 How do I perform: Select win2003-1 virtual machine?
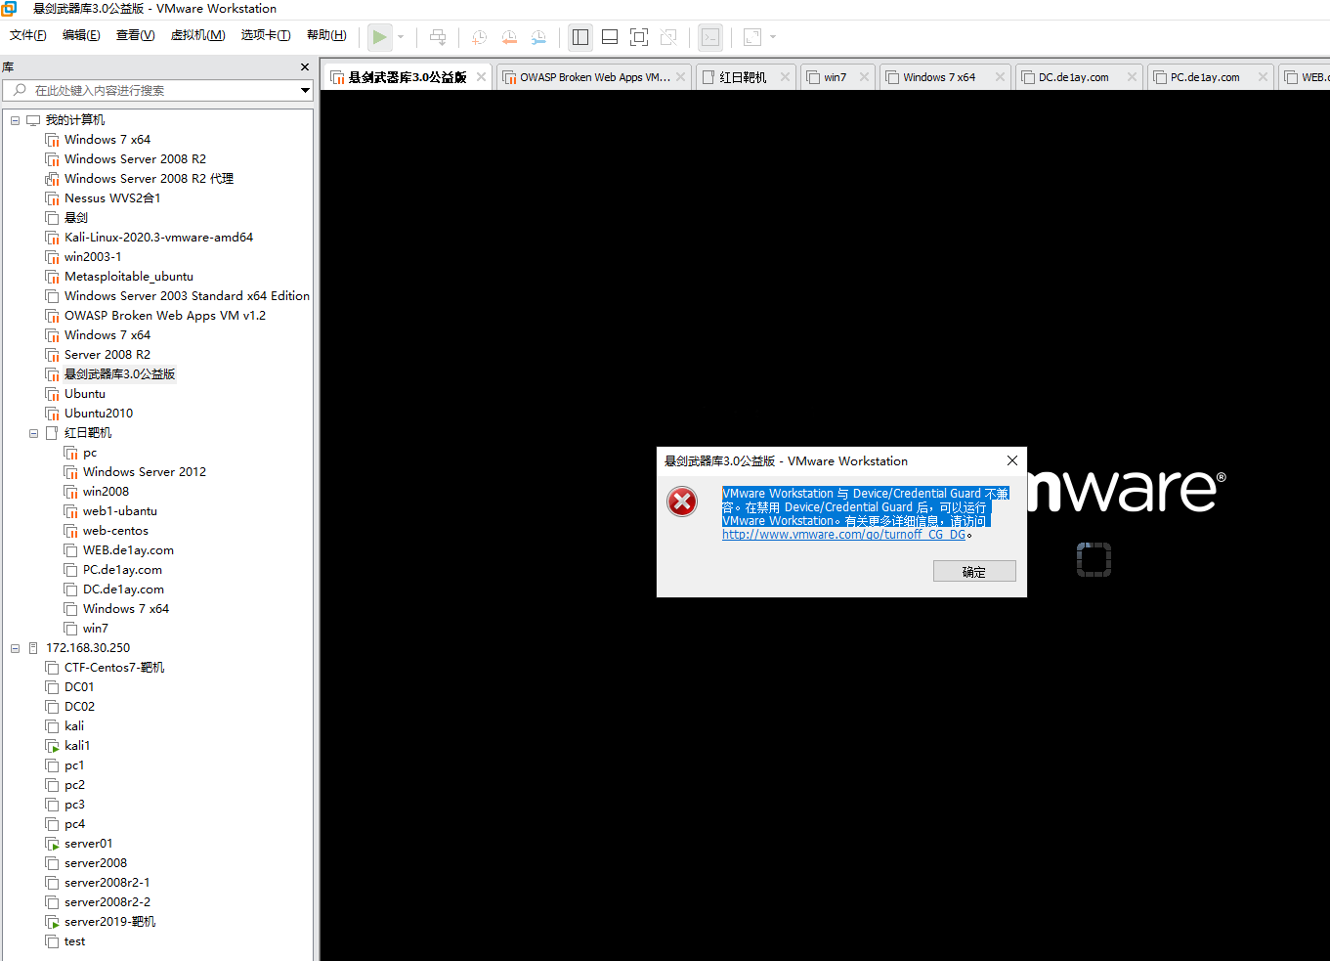93,257
